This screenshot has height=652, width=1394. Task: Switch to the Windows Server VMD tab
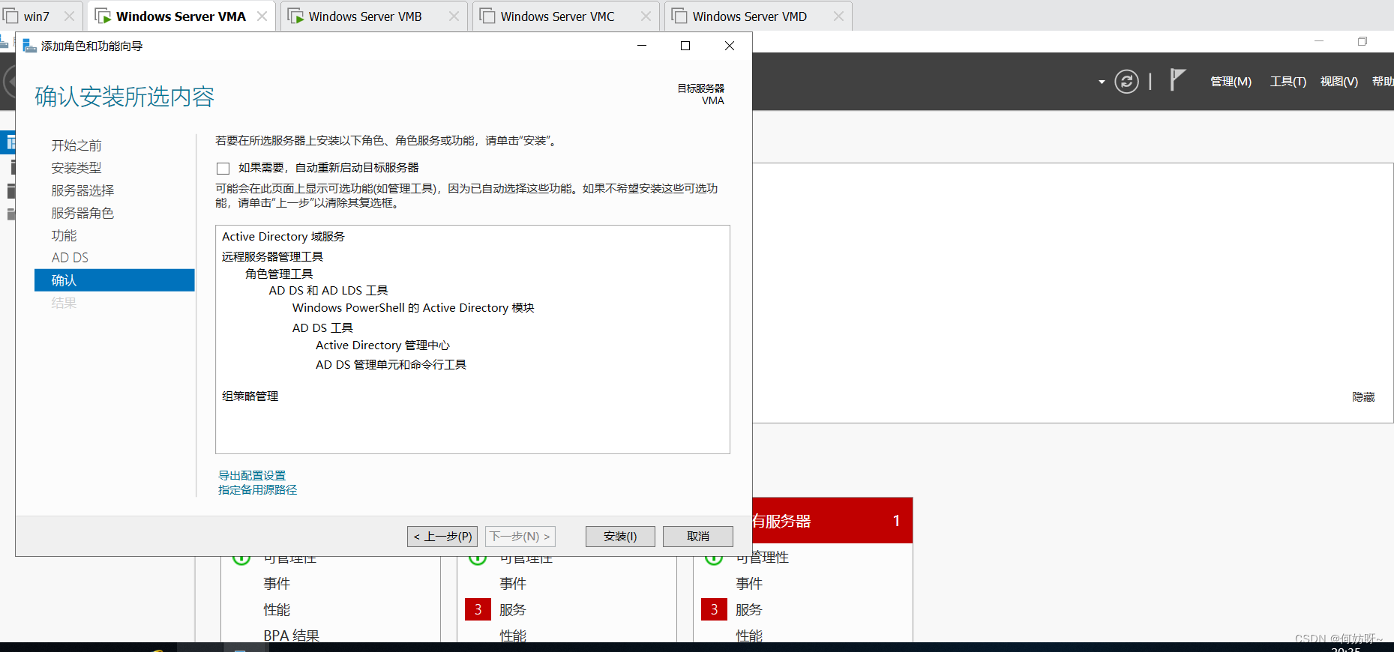click(758, 16)
